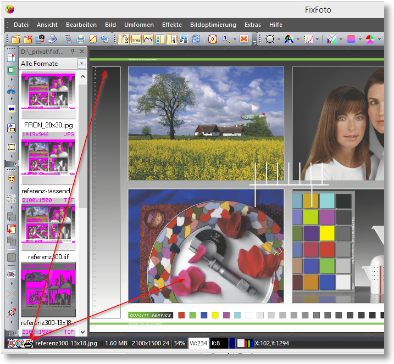Click the pink-purple gradient square icon
Screen dimensions: 394x364
pyautogui.click(x=351, y=39)
